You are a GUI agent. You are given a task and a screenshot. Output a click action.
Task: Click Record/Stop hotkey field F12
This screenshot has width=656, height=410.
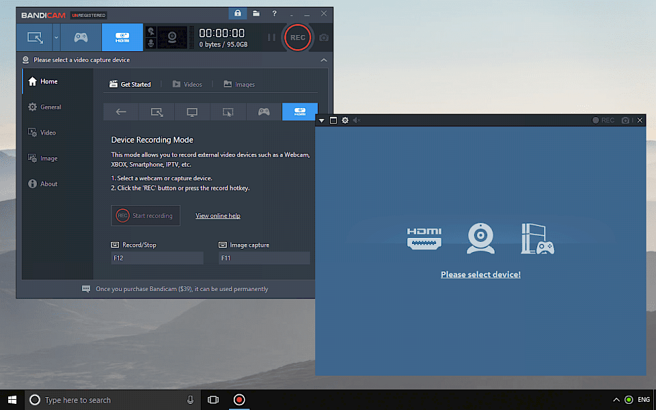[x=157, y=258]
